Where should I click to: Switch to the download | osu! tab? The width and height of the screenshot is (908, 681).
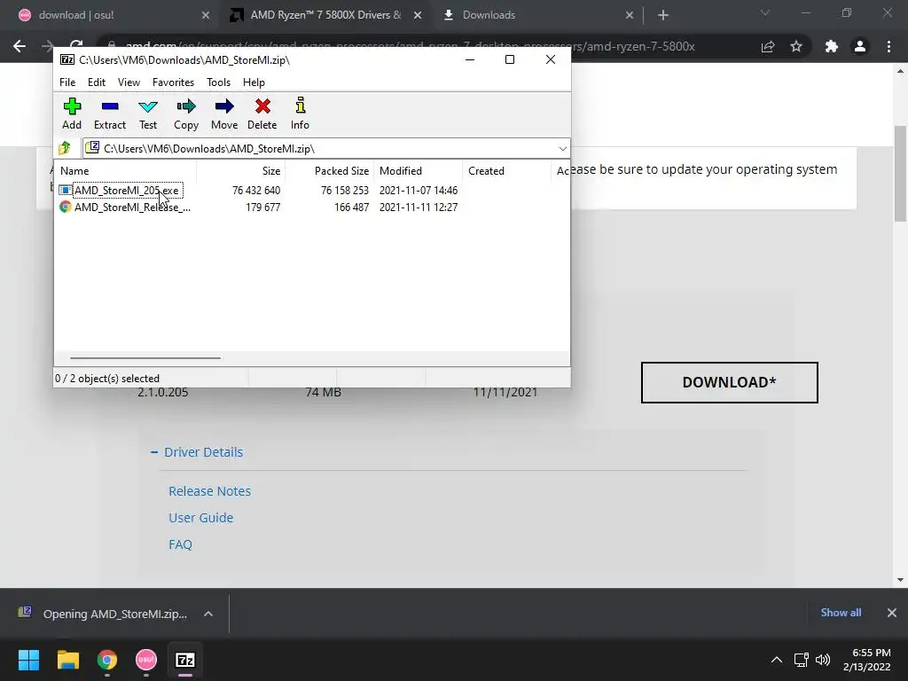110,15
